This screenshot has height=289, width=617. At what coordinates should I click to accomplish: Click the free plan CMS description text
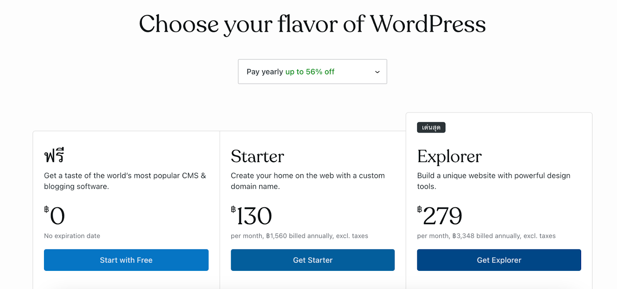coord(125,181)
